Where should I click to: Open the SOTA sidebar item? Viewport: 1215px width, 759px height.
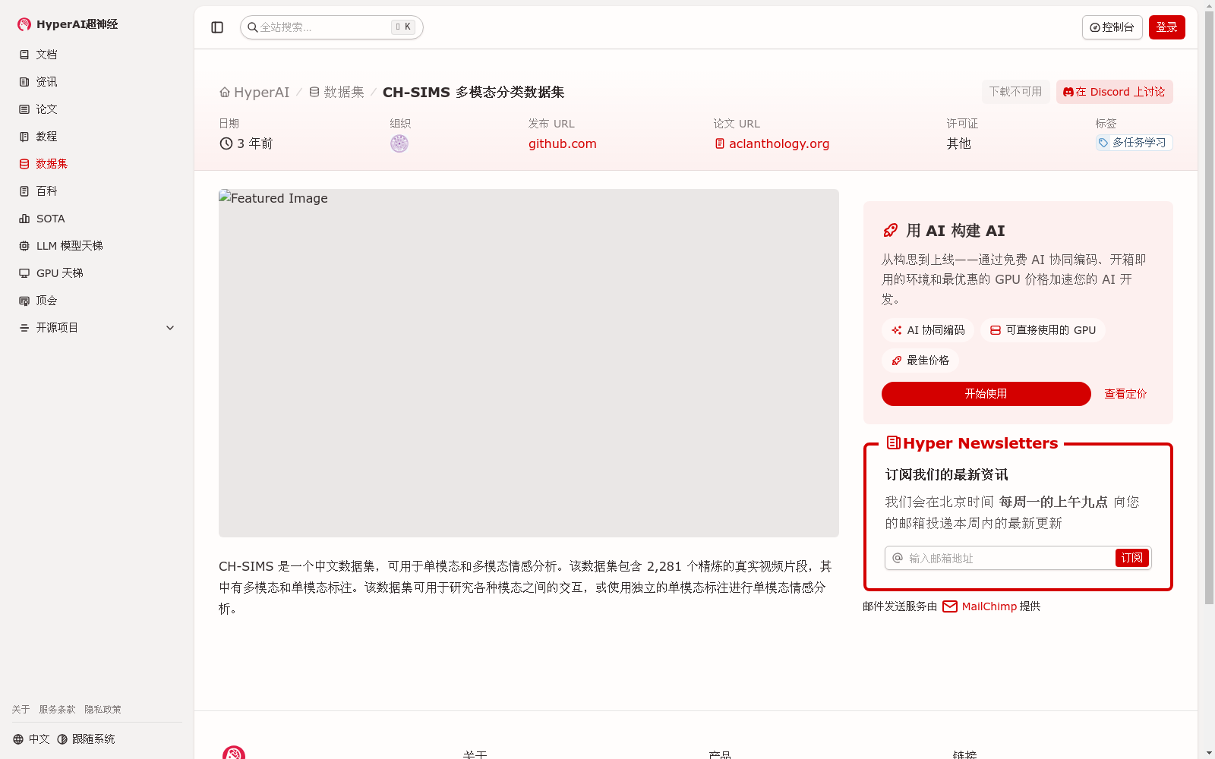50,219
